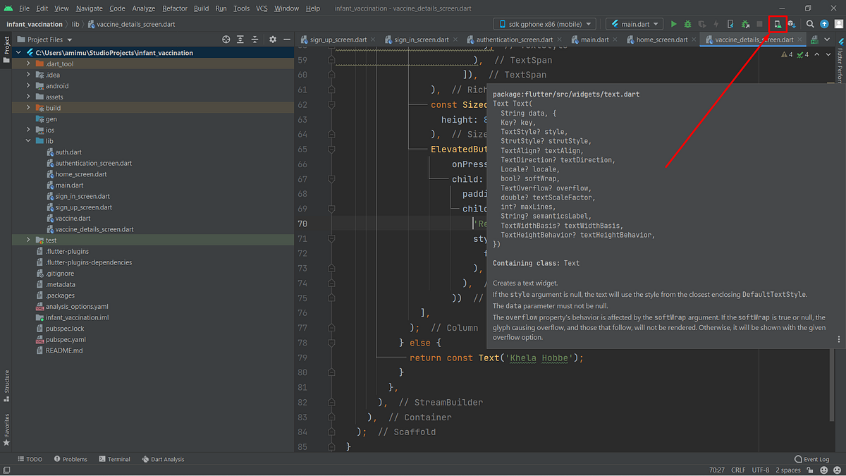Open Search Everywhere with the magnifier icon
Image resolution: width=846 pixels, height=476 pixels.
click(x=809, y=23)
